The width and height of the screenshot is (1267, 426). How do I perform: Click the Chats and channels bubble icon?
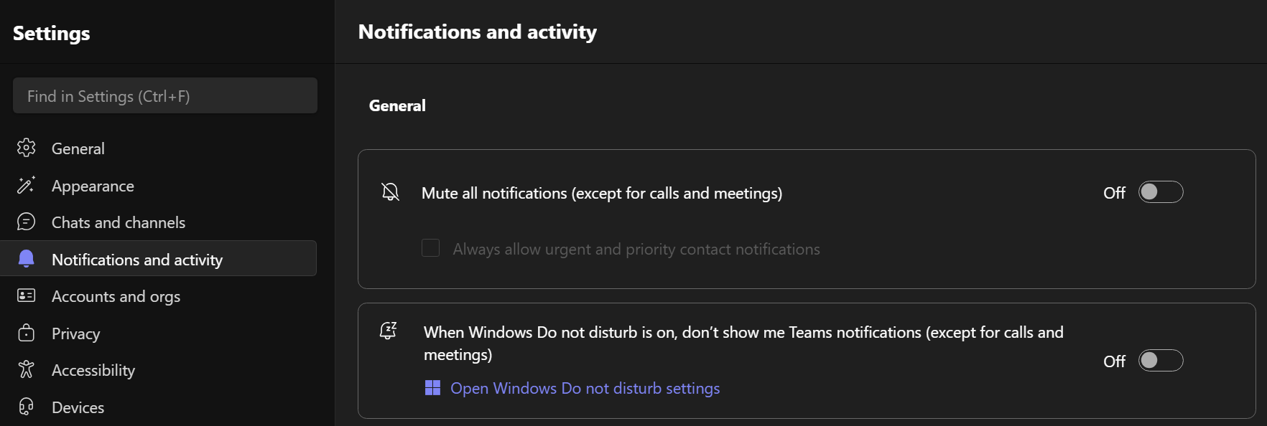(x=27, y=222)
